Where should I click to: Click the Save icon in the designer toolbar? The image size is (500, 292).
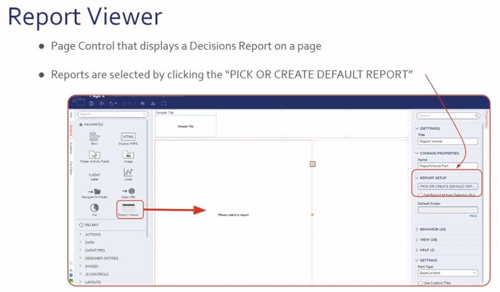coord(91,104)
